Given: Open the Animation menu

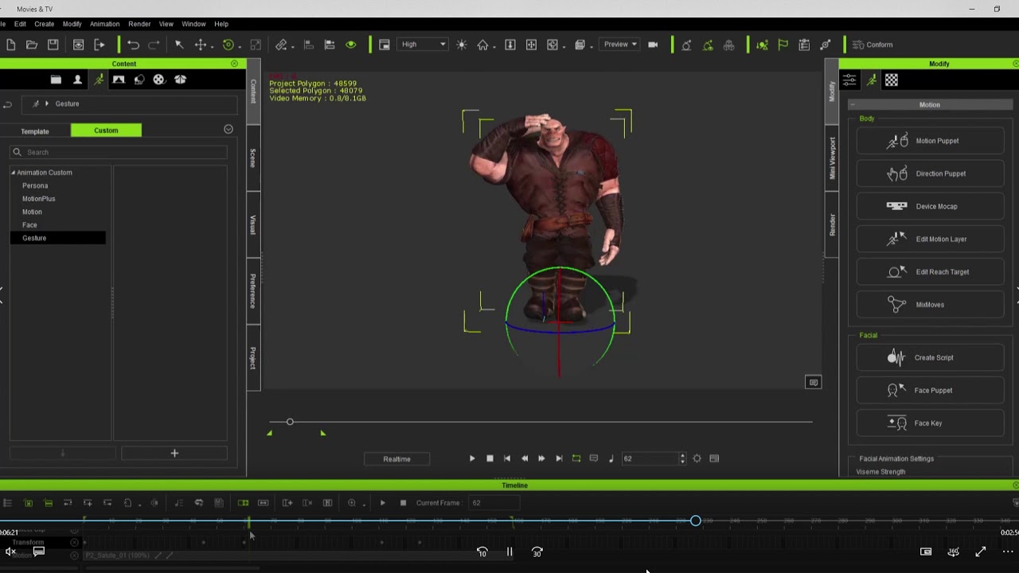Looking at the screenshot, I should point(104,24).
